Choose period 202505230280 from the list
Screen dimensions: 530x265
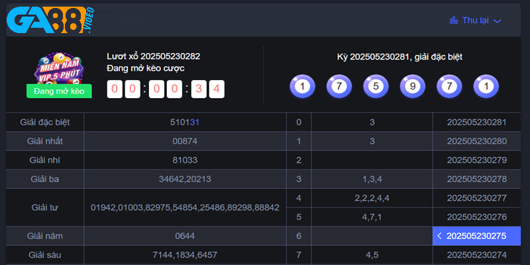coord(476,141)
